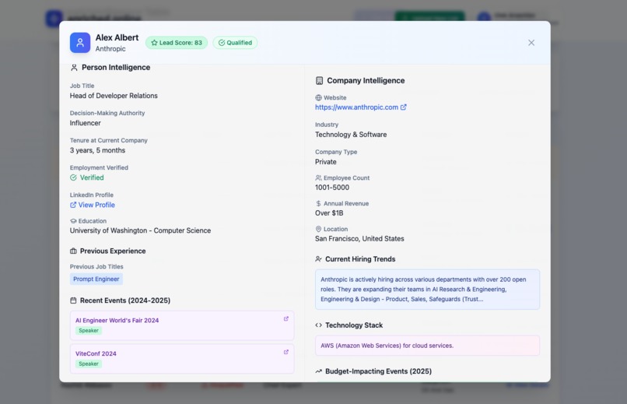The image size is (627, 404).
Task: Close the Alex Albert lead detail dialog
Action: coord(531,43)
